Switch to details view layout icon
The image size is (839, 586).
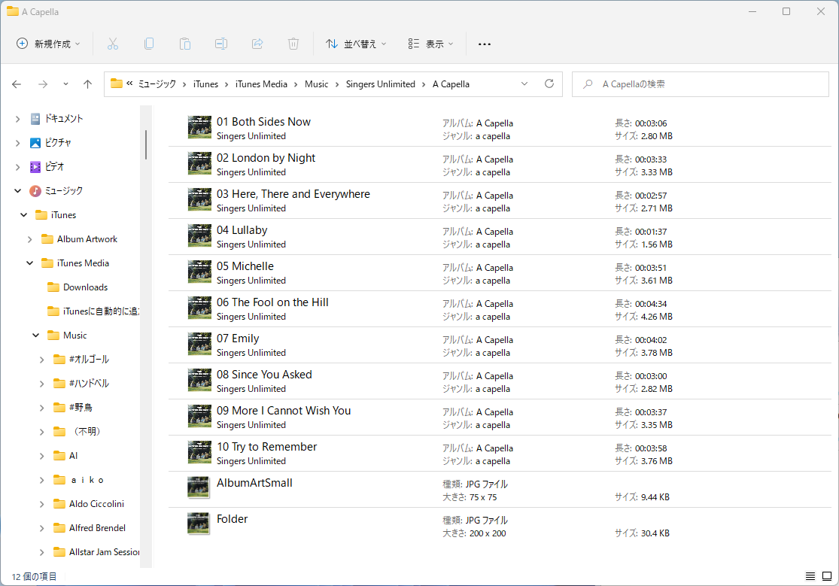click(x=810, y=576)
